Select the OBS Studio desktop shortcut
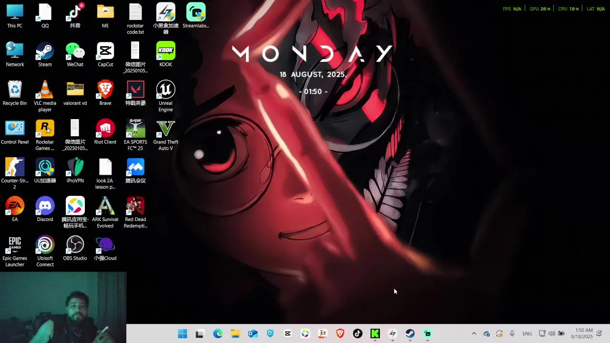The image size is (610, 343). [75, 249]
